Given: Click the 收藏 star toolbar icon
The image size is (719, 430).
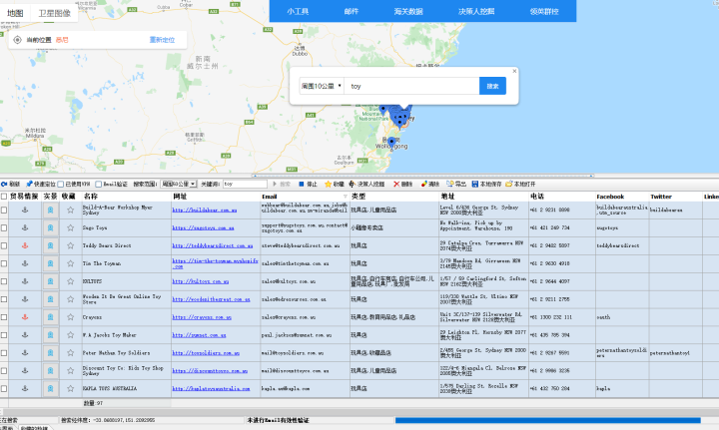Looking at the screenshot, I should [x=328, y=185].
